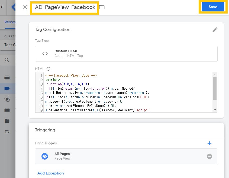Screen dimensions: 229x178
Task: Open HTML help question mark icon
Action: [48, 69]
